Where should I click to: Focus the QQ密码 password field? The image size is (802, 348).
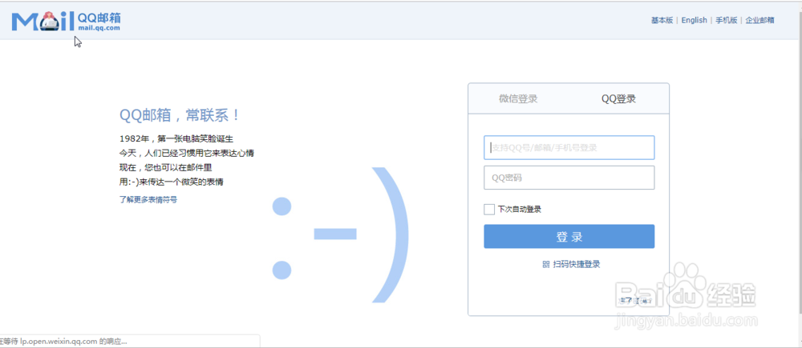(x=569, y=178)
